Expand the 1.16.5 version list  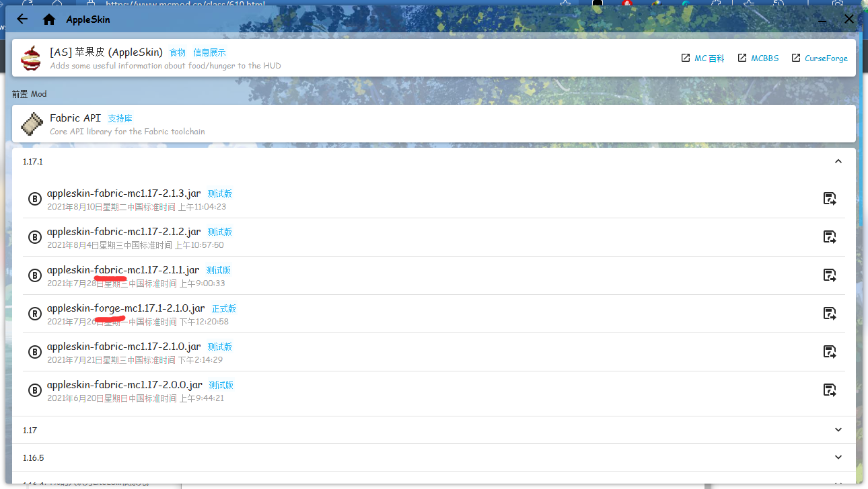pos(838,457)
